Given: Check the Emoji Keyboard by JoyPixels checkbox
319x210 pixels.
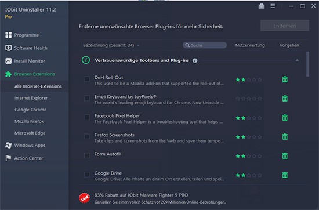Looking at the screenshot, I should coord(87,98).
